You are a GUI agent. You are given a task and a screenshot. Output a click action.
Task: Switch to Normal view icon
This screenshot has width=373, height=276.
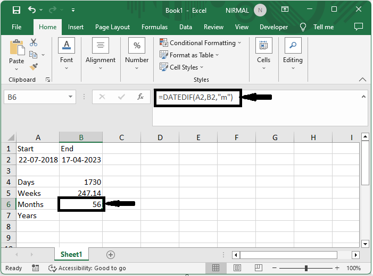[x=215, y=268]
